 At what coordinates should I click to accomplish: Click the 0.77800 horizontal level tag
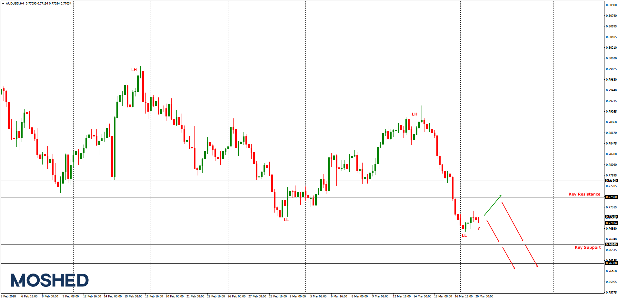tap(611, 181)
